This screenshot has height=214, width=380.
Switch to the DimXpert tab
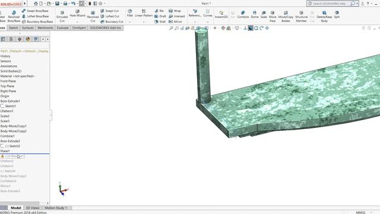pyautogui.click(x=79, y=28)
